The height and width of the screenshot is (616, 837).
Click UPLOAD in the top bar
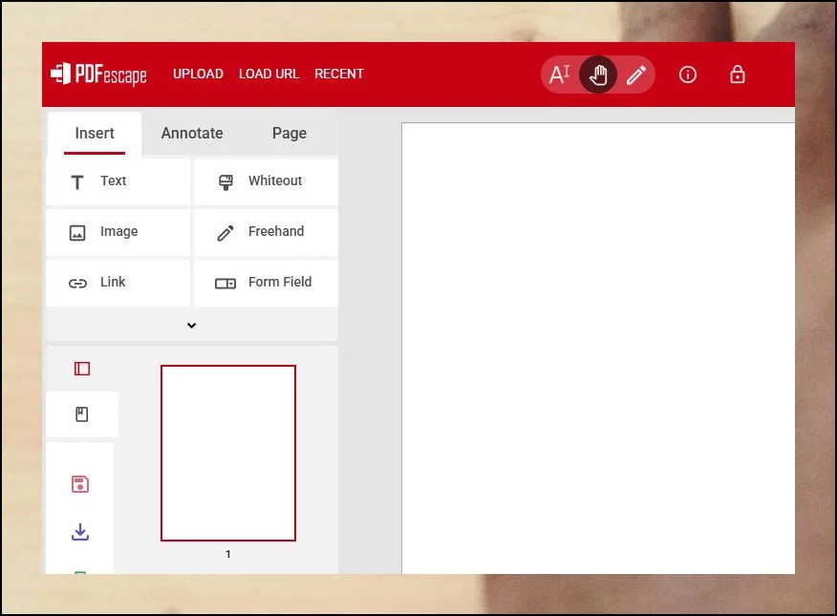click(198, 74)
